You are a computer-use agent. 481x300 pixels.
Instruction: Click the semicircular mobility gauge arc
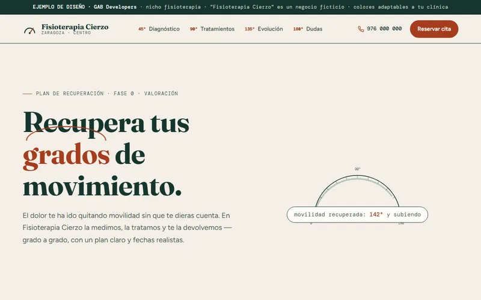click(357, 190)
